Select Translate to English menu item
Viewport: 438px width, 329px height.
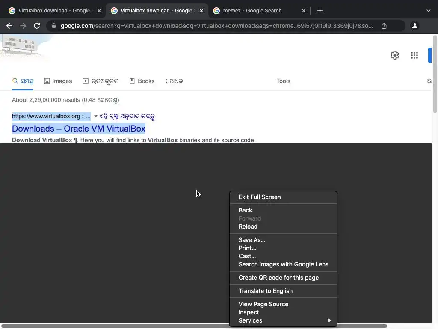click(x=283, y=291)
